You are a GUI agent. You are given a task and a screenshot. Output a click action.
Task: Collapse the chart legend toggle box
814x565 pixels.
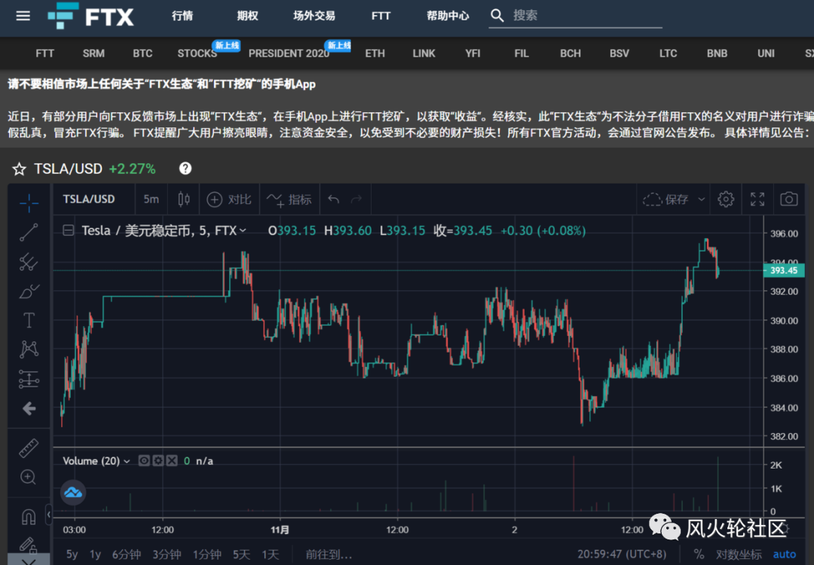tap(68, 230)
